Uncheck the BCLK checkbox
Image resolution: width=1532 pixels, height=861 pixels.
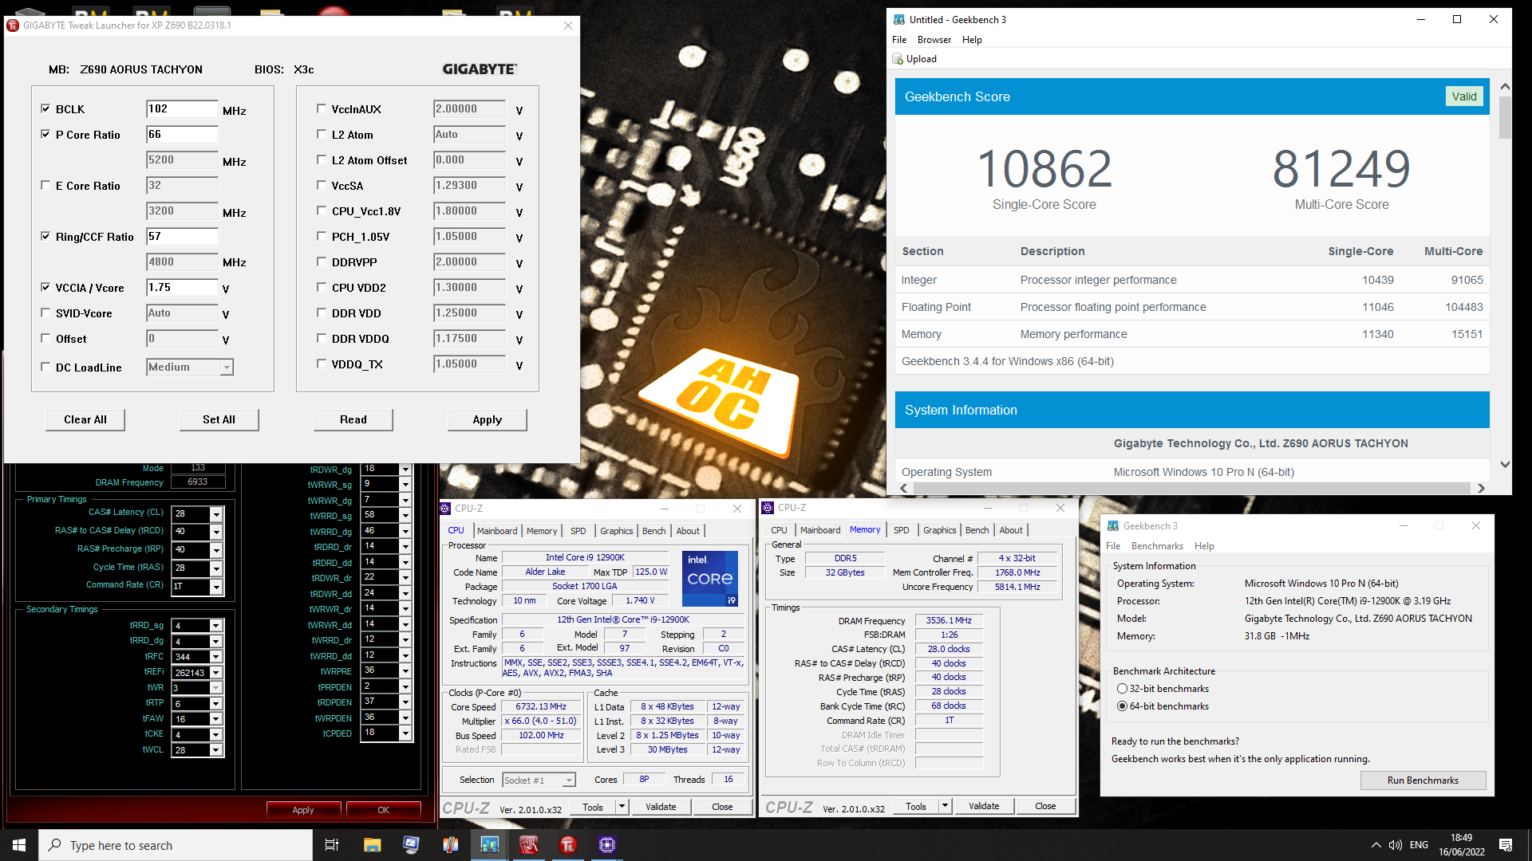point(45,108)
